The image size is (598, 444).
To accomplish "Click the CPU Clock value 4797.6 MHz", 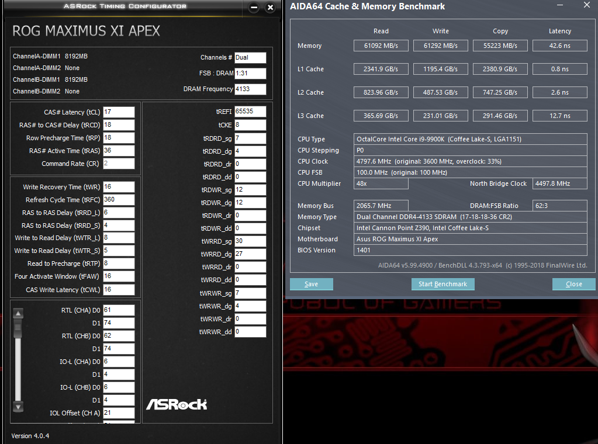I will click(x=470, y=161).
